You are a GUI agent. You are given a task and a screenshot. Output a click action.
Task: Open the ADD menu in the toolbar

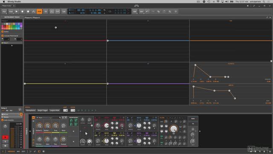point(135,12)
